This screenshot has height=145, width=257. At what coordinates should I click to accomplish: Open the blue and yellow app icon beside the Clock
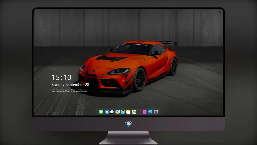coord(118,112)
